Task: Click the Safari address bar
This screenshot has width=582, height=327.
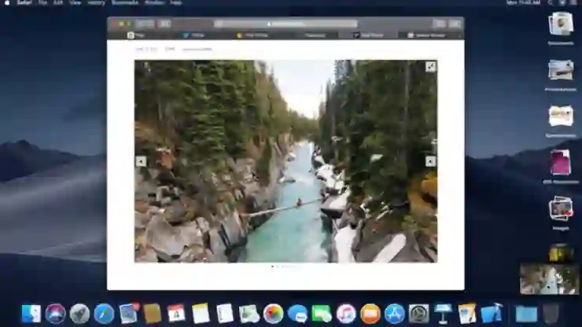Action: click(285, 24)
